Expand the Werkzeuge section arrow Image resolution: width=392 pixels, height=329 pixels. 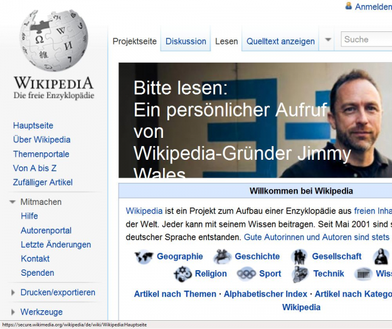13,312
